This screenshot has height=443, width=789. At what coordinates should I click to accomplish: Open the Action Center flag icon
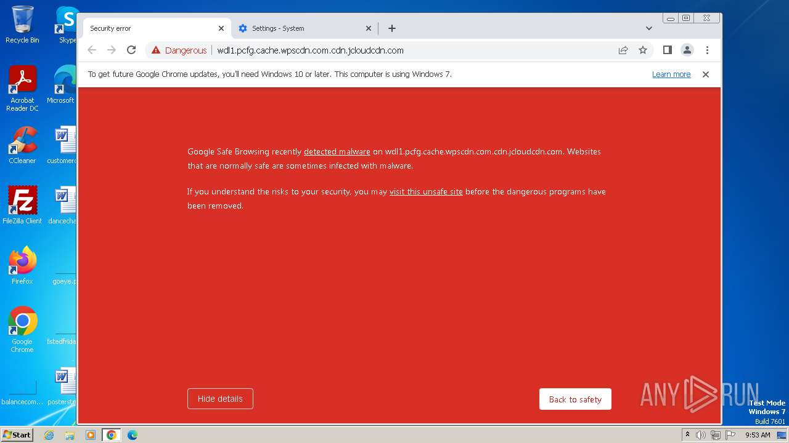pyautogui.click(x=730, y=435)
